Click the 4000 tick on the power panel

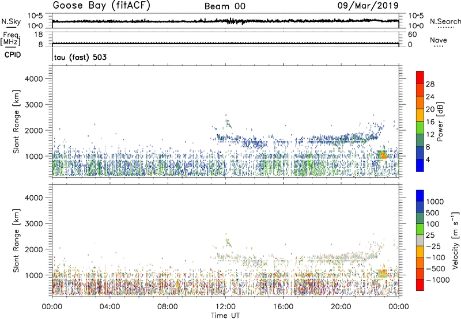coord(33,79)
